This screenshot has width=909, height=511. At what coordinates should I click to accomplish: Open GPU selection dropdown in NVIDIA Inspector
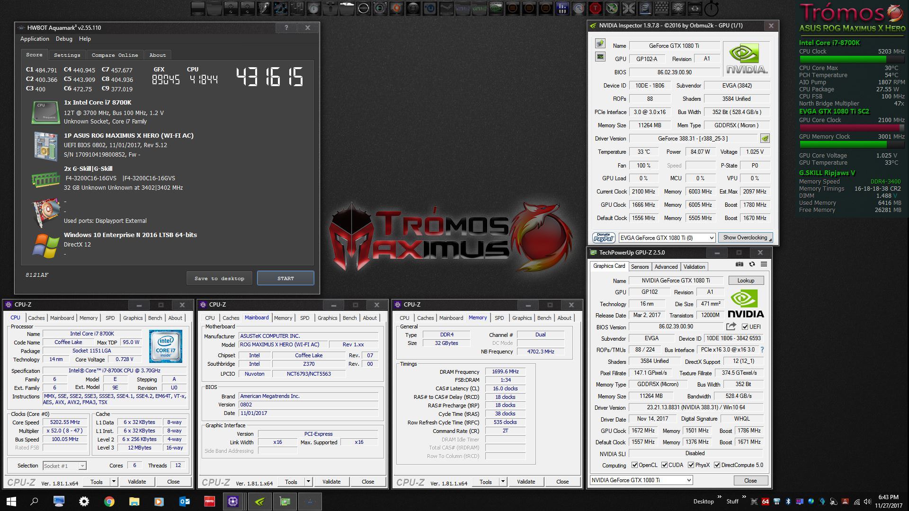[711, 238]
